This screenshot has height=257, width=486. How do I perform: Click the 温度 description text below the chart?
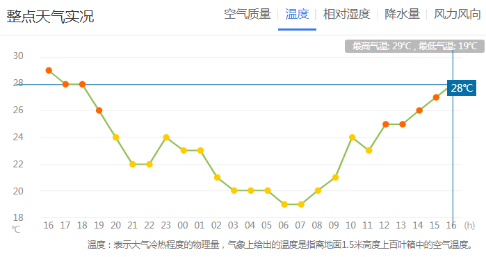coord(281,245)
